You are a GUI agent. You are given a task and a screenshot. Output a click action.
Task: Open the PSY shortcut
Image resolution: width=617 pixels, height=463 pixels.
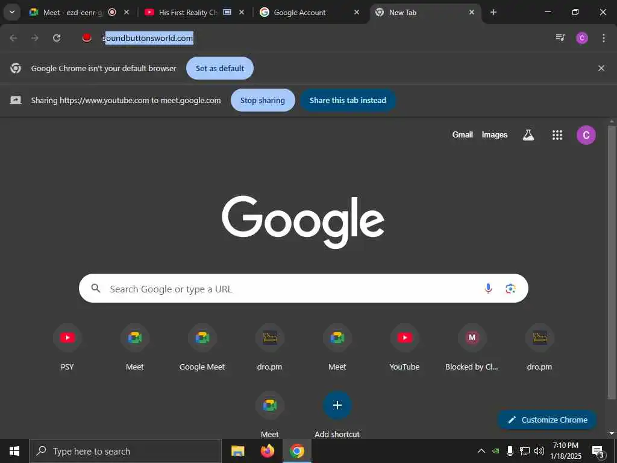point(67,348)
